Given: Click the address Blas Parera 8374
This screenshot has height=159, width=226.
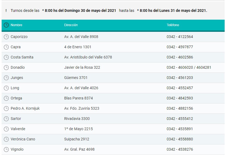Looking at the screenshot, I should (x=78, y=98).
